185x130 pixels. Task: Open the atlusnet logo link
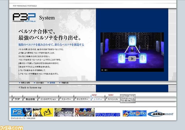(x=160, y=113)
